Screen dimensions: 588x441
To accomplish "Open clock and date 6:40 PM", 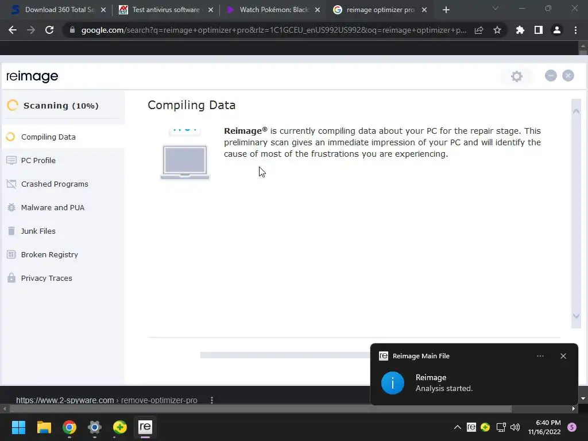I will tap(544, 427).
